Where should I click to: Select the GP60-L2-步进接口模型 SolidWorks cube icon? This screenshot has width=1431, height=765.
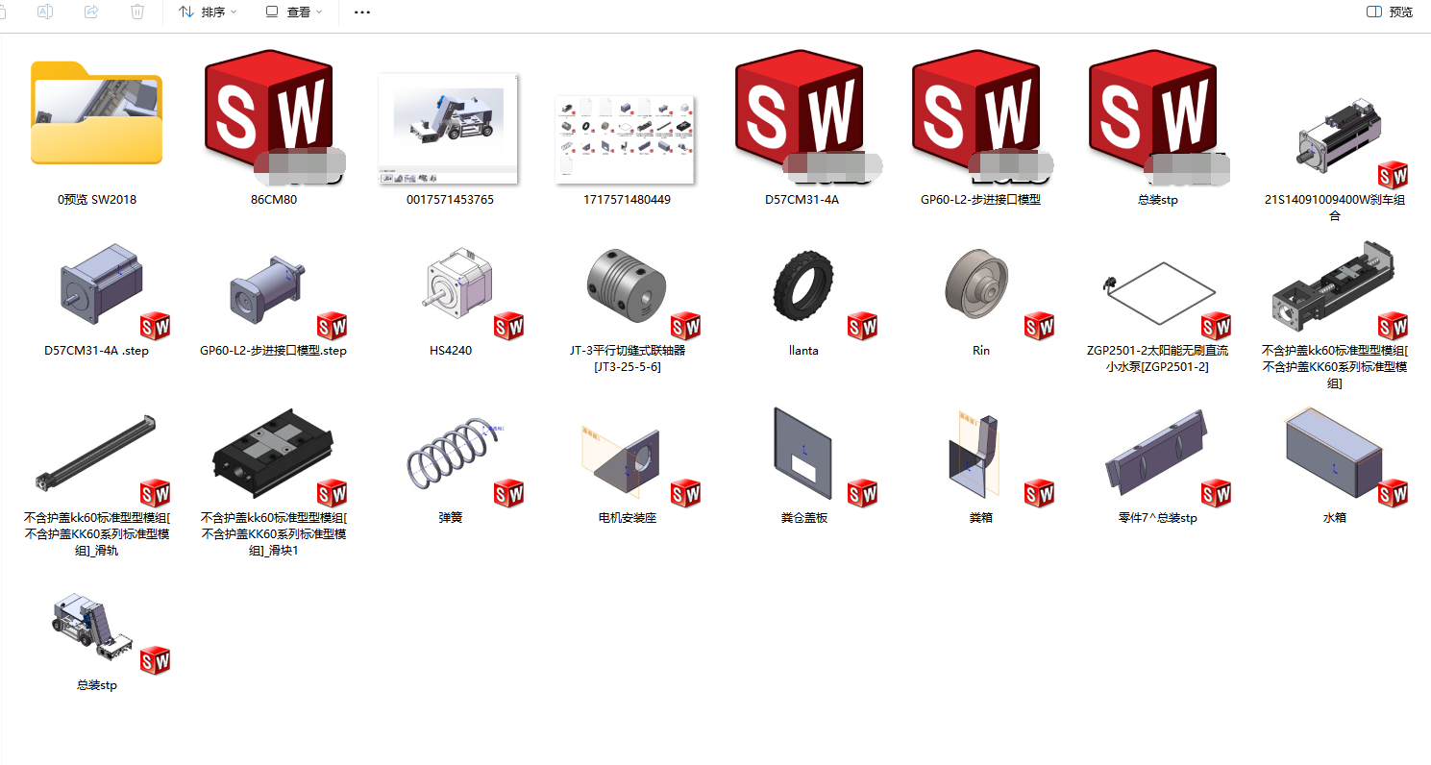point(980,117)
